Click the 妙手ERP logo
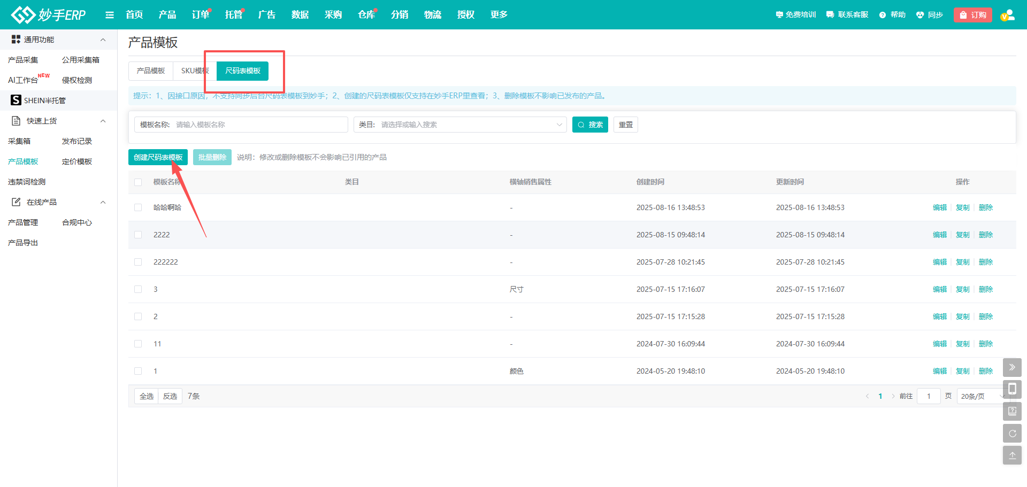This screenshot has height=487, width=1027. click(49, 14)
